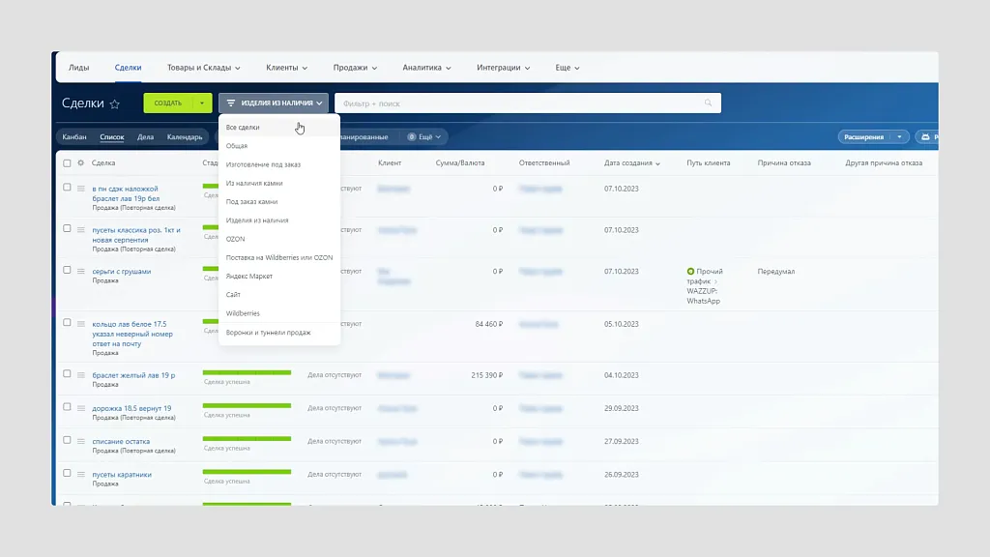Viewport: 990px width, 557px height.
Task: Click the green stage bar of браслет желтый
Action: [247, 371]
